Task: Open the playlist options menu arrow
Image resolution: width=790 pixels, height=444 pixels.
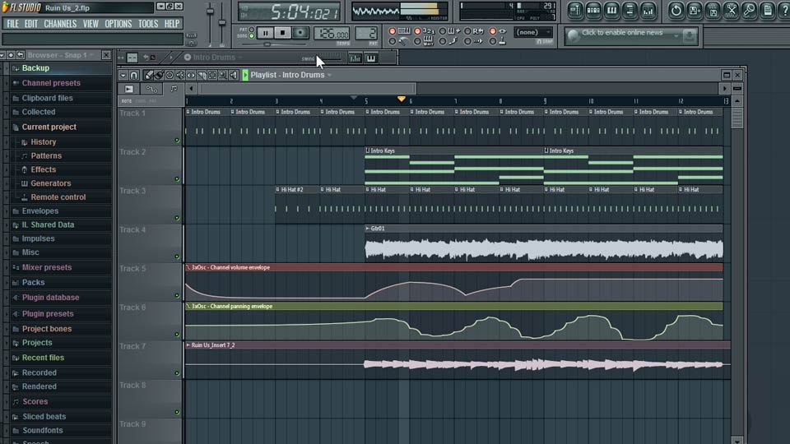Action: (123, 75)
